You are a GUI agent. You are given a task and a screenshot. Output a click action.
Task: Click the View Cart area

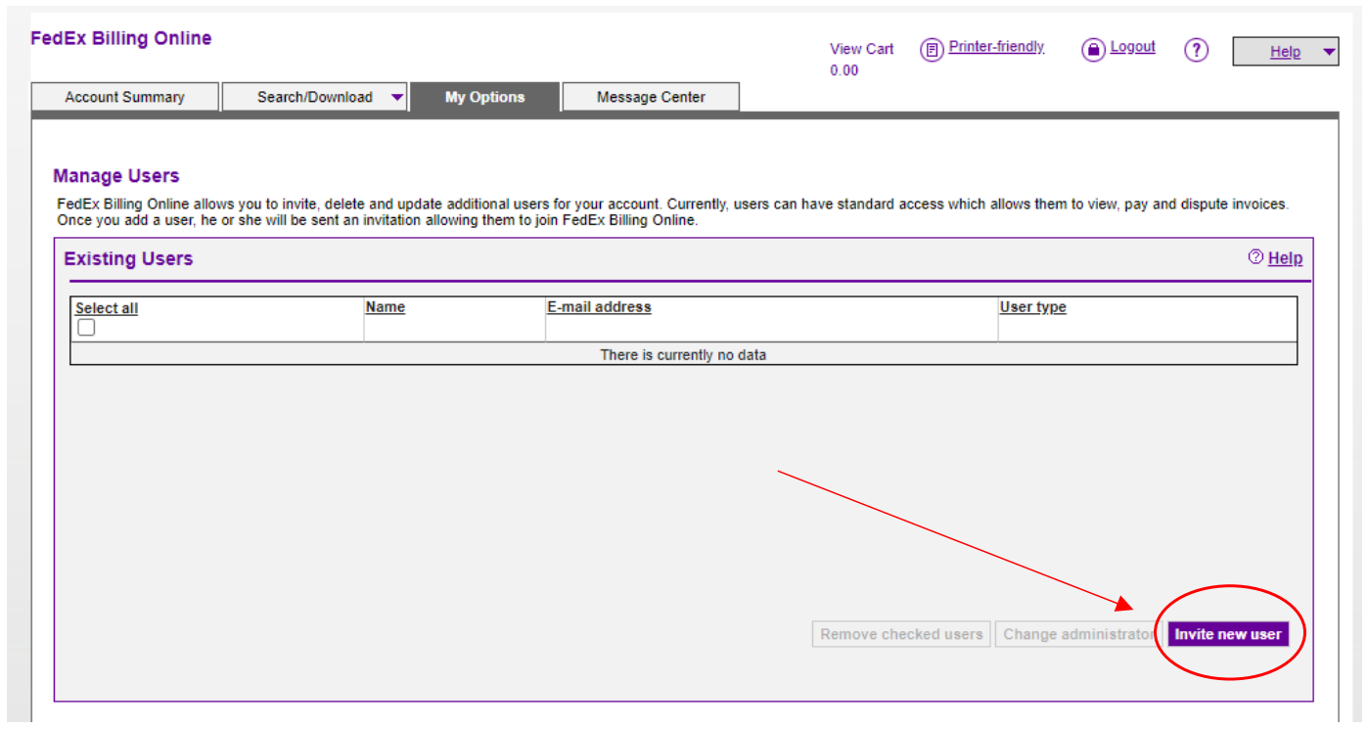coord(861,48)
